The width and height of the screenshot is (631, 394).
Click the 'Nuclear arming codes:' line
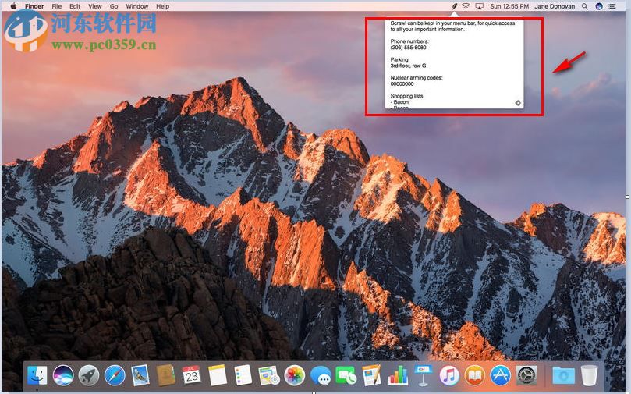pos(417,78)
